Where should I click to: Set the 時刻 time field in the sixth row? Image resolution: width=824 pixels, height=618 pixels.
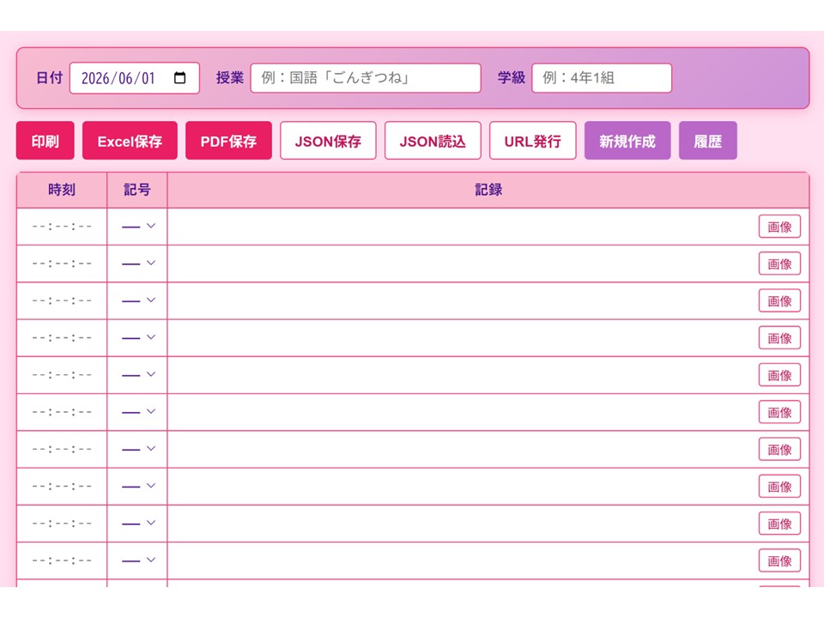point(62,412)
